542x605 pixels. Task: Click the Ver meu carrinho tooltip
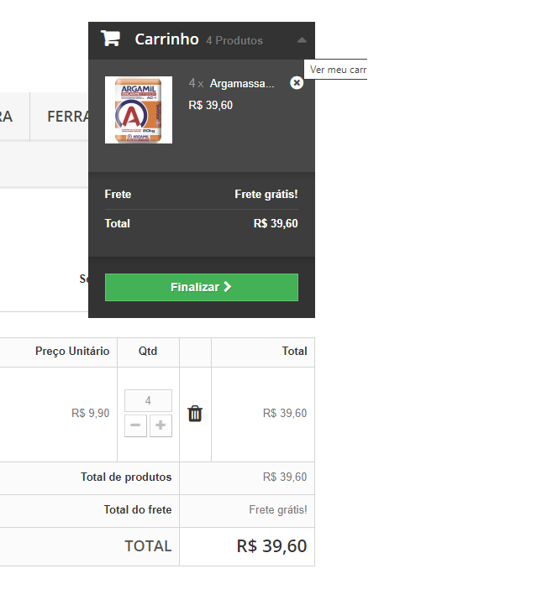pos(336,70)
